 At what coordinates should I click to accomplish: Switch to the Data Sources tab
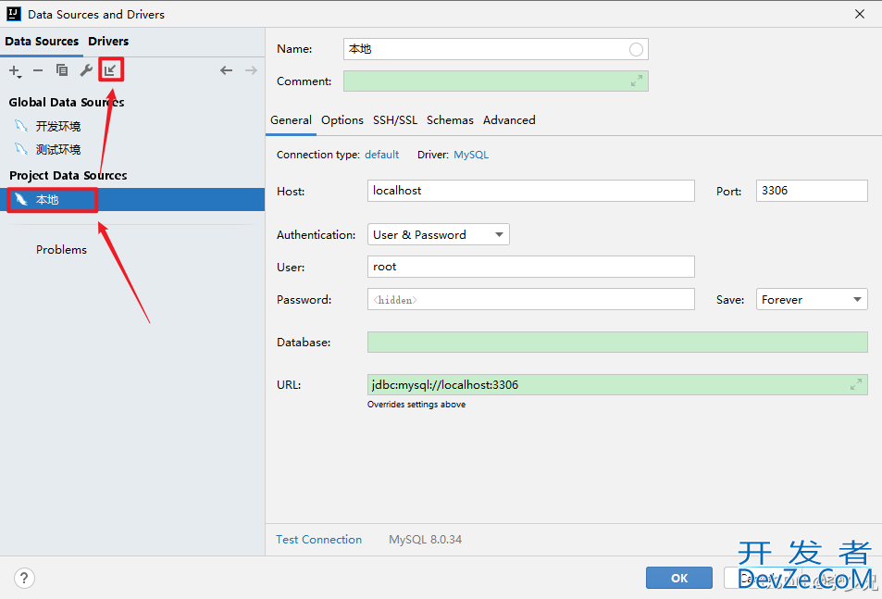point(42,42)
